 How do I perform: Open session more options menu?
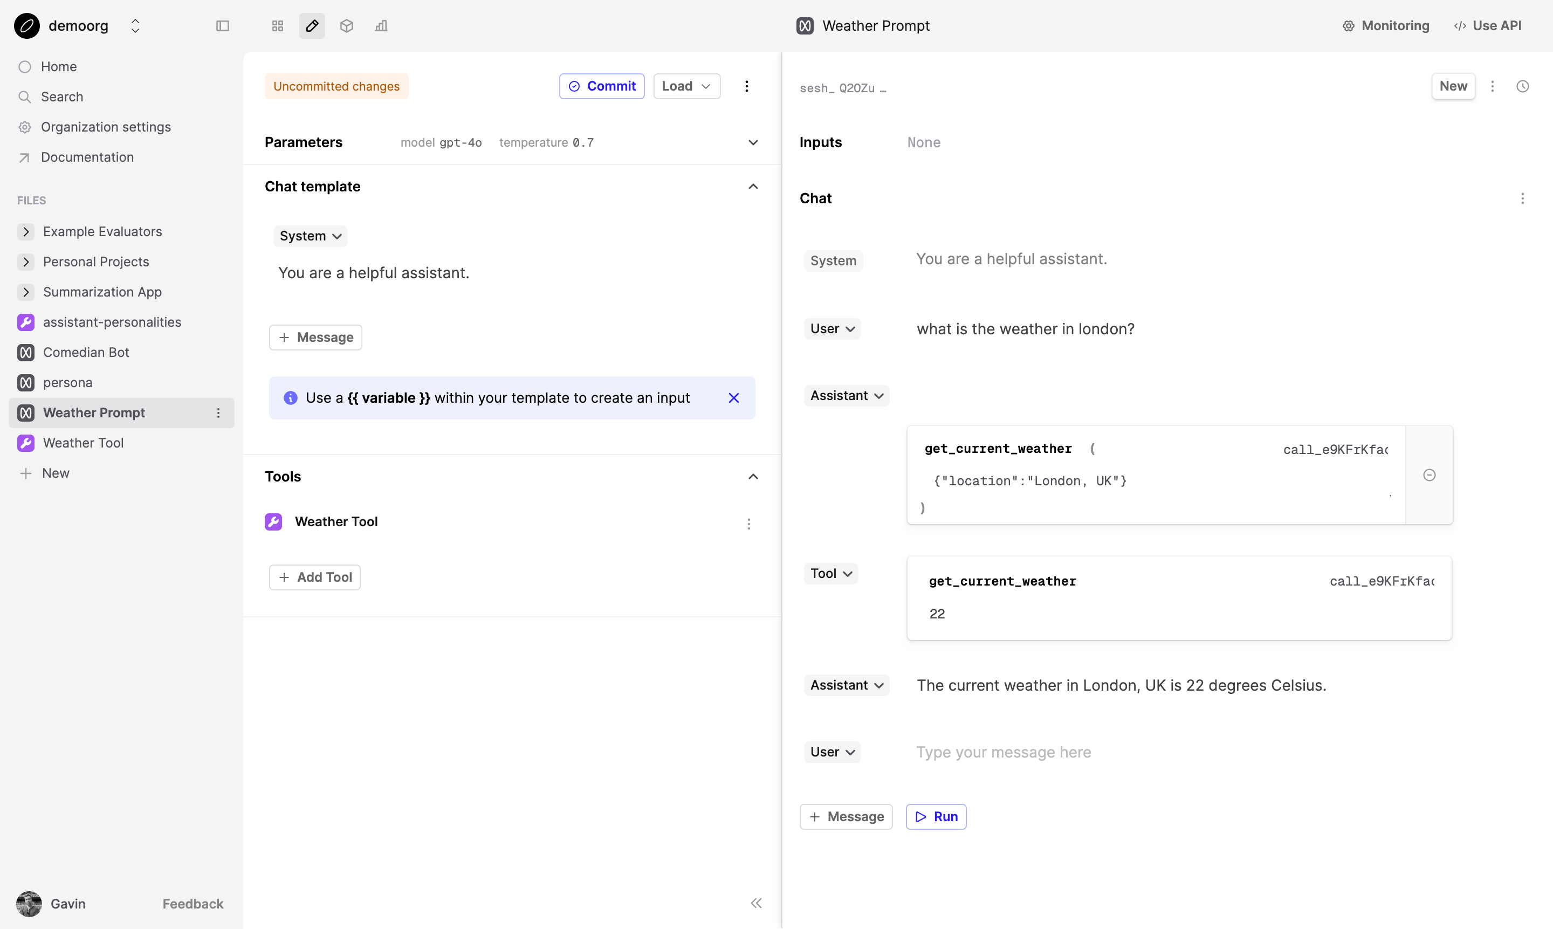[1492, 86]
